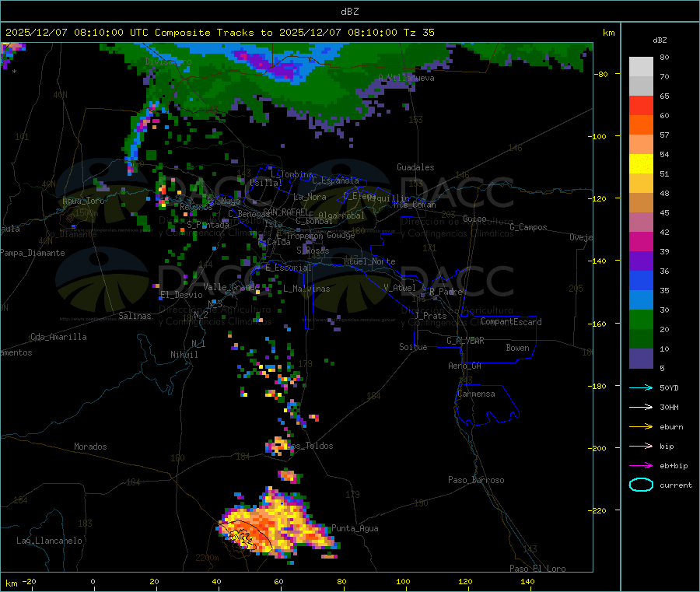Click the 'Atuel_Norte' place label
The width and height of the screenshot is (700, 592).
[369, 261]
